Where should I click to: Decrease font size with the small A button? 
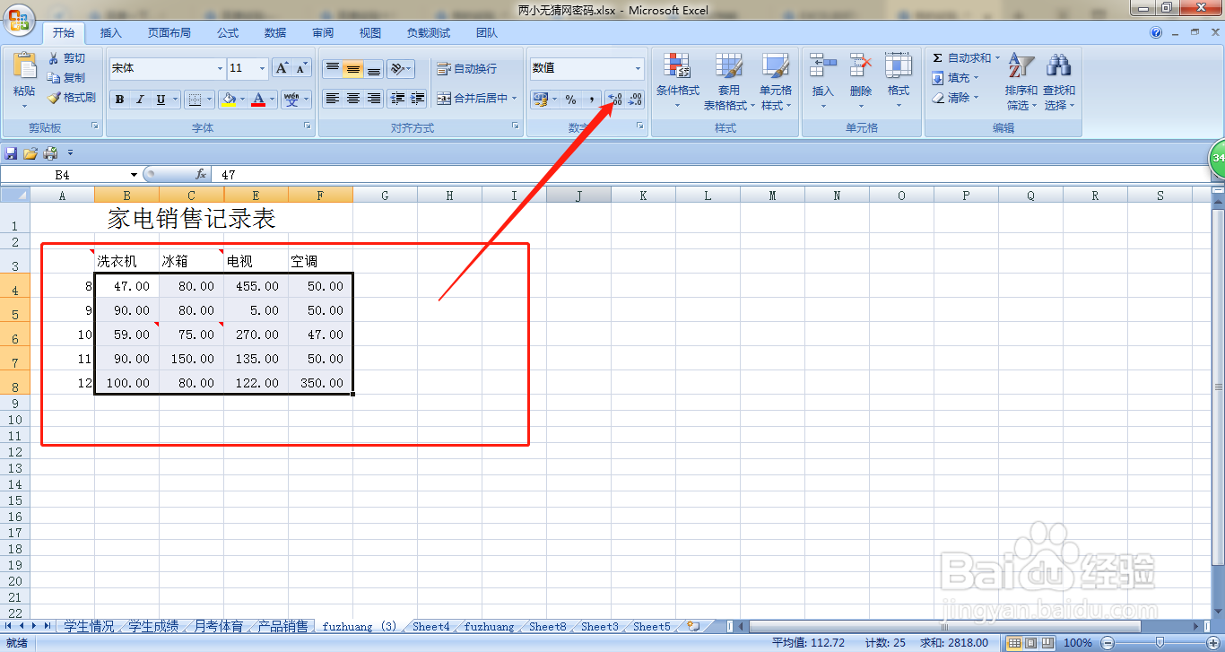301,68
